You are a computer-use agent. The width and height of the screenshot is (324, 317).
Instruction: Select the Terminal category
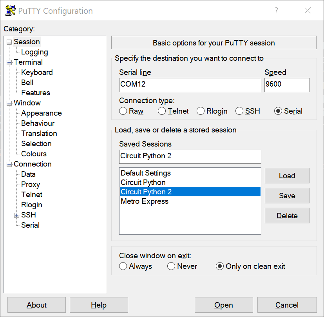tap(28, 62)
